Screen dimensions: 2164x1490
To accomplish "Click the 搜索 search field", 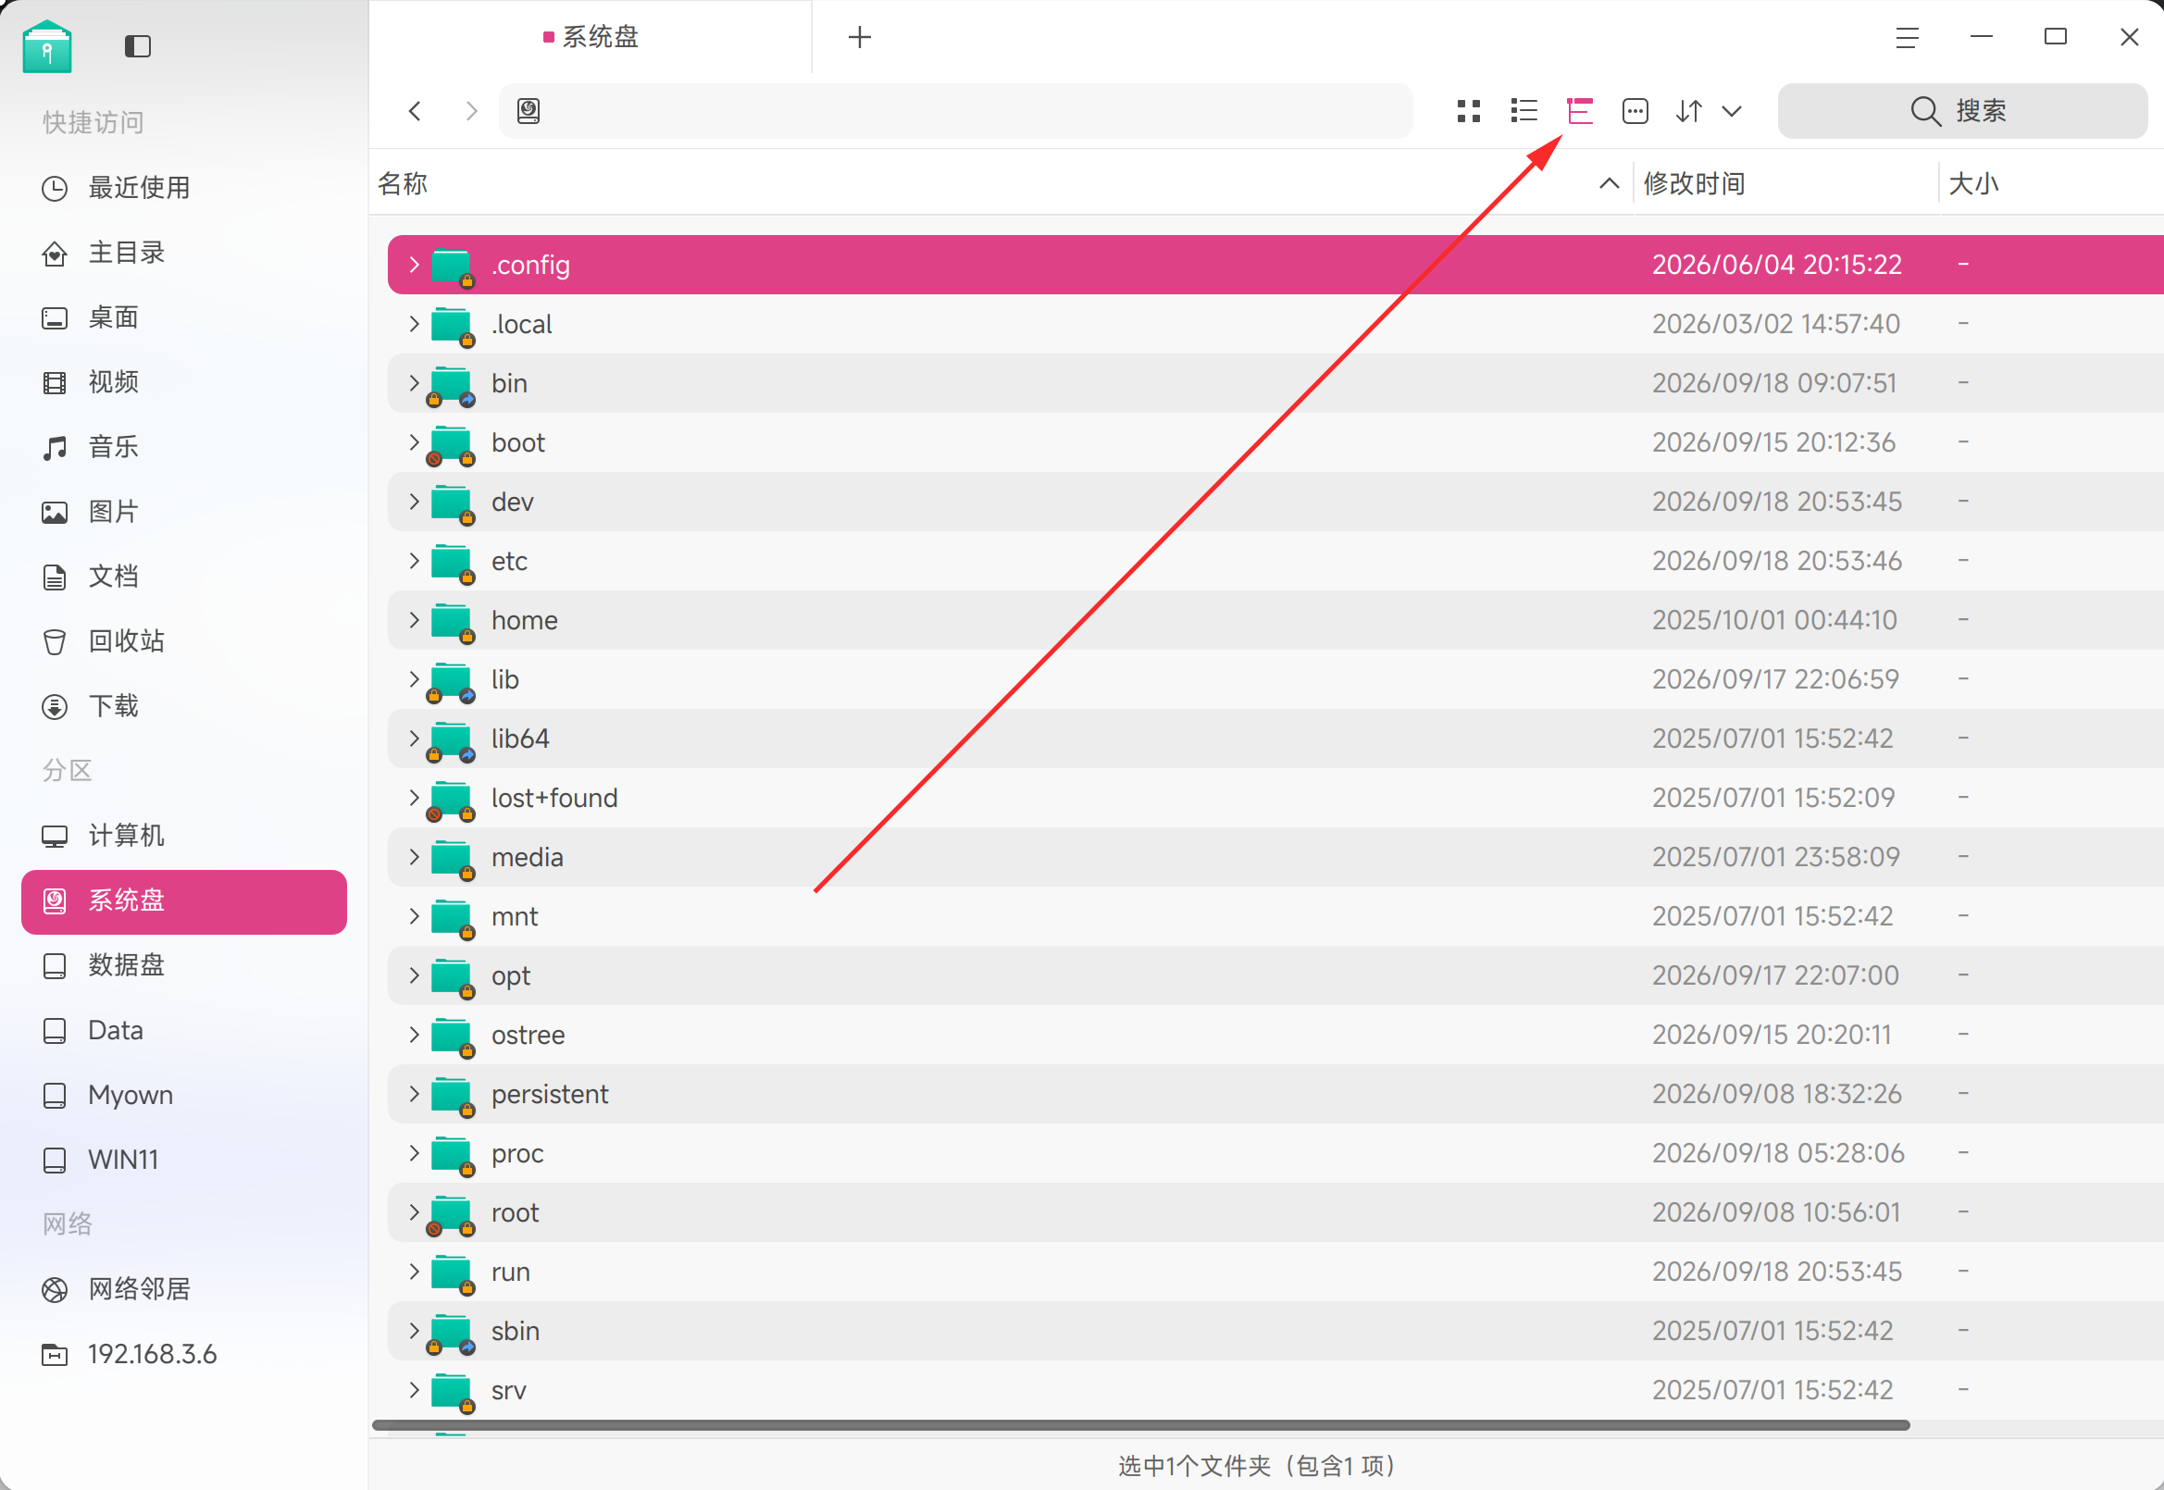I will (x=1962, y=111).
